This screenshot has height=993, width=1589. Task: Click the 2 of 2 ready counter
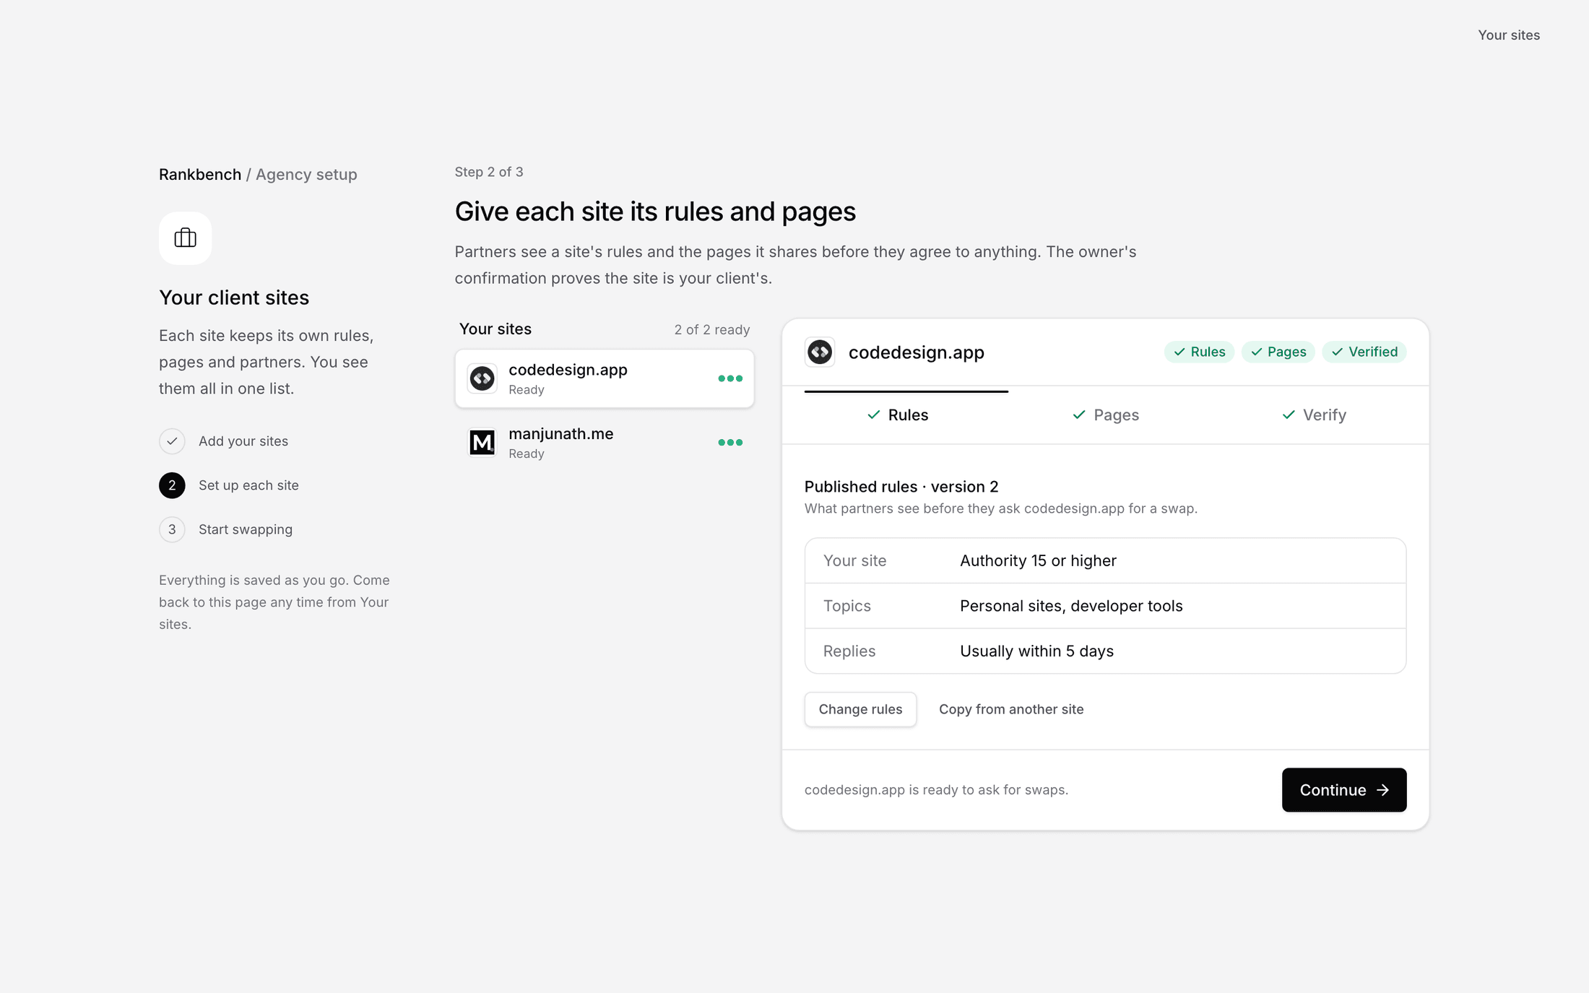pos(712,329)
